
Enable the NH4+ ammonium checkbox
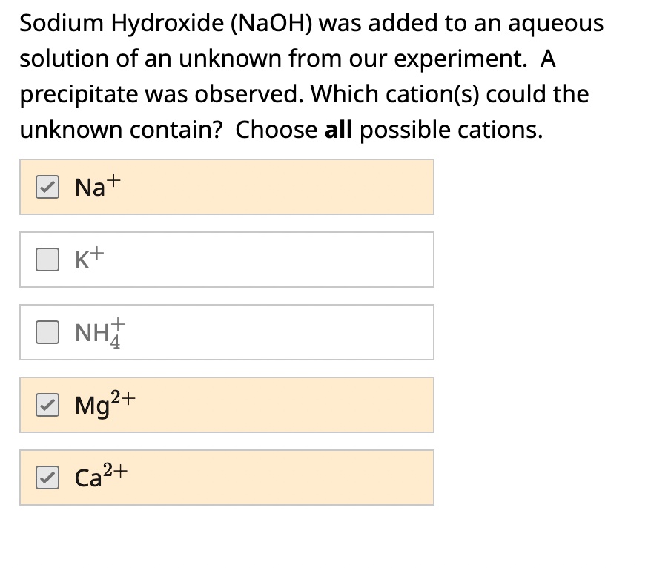coord(48,332)
